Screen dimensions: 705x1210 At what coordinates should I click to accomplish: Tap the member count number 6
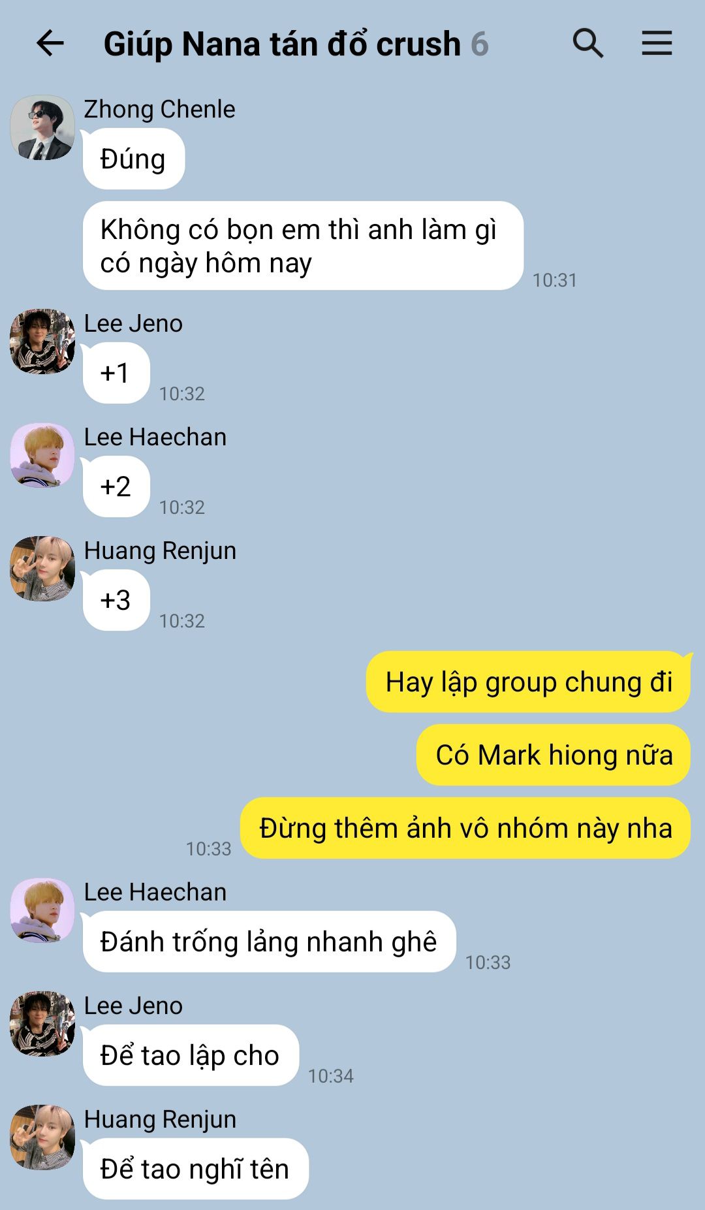pyautogui.click(x=480, y=44)
